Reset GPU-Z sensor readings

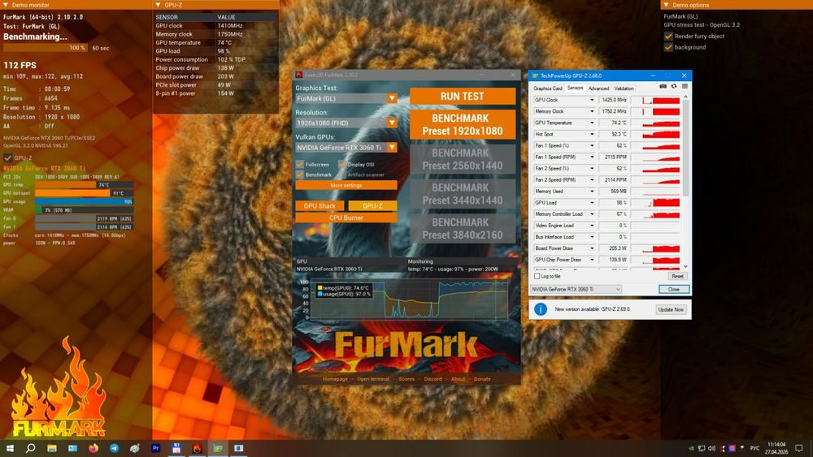[677, 276]
